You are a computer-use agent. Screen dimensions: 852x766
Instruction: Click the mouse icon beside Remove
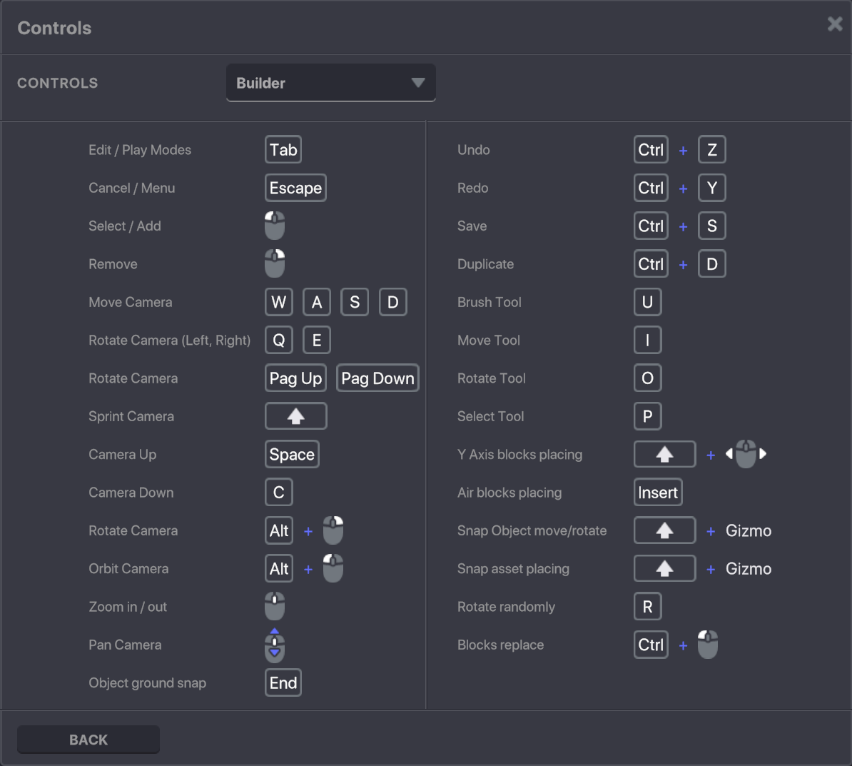(x=275, y=263)
